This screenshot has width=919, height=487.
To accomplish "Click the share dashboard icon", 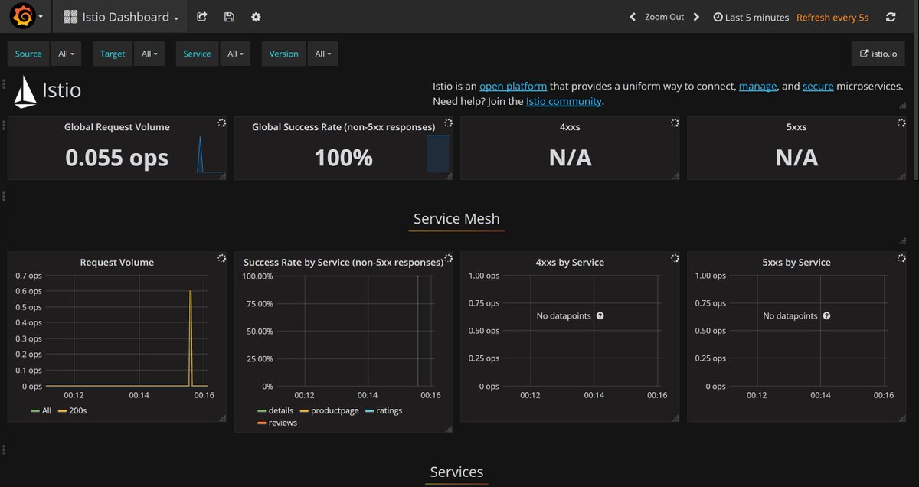I will point(201,16).
